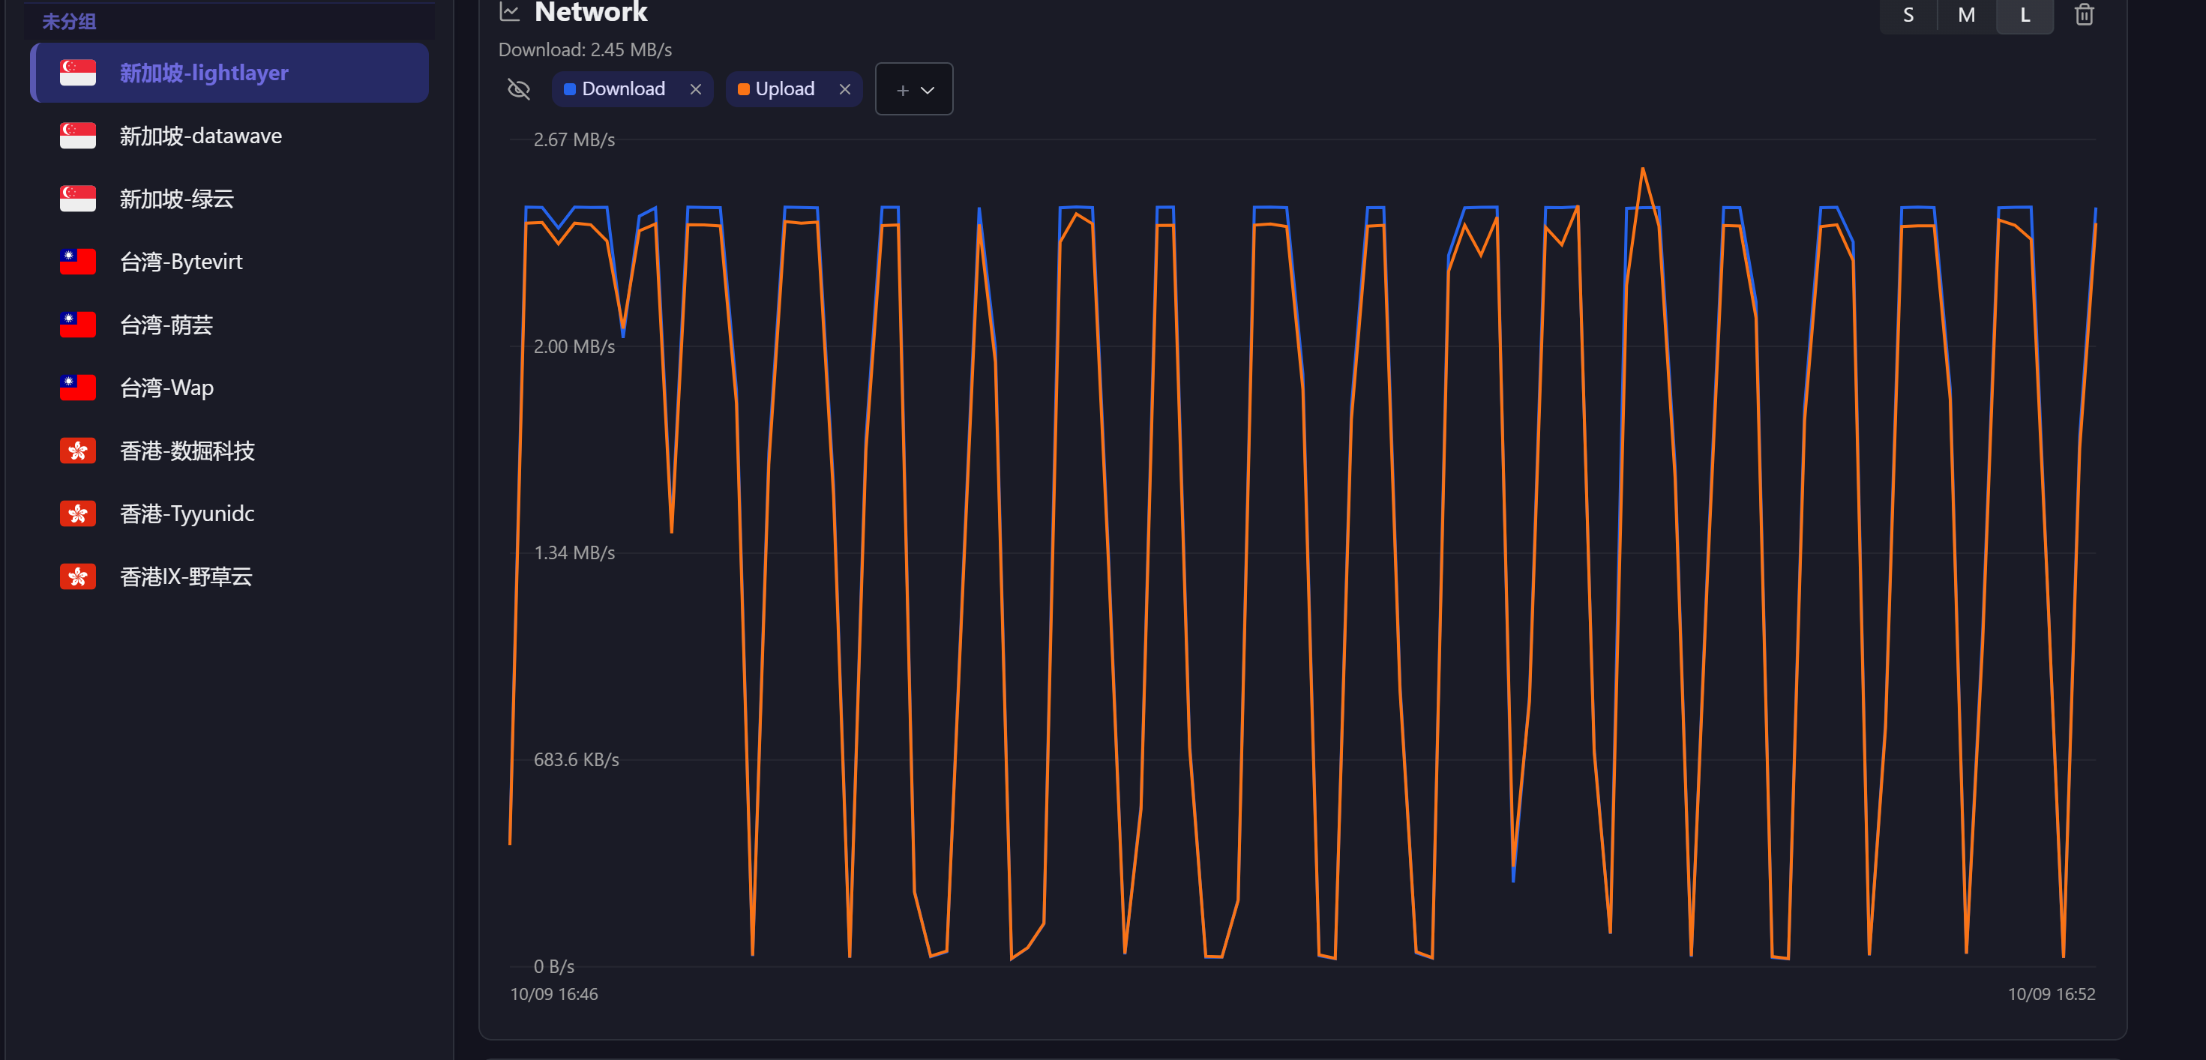The image size is (2206, 1060).
Task: Select server 新加坡-lightlayer
Action: 229,73
